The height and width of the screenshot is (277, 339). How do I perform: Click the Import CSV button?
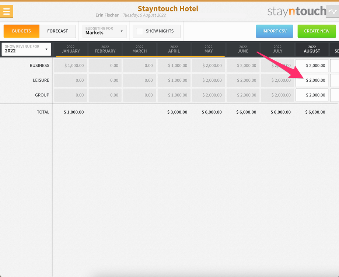click(275, 31)
